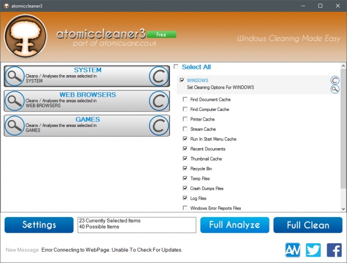Click the scrollbar down arrow in options list
This screenshot has height=263, width=347.
pyautogui.click(x=343, y=209)
